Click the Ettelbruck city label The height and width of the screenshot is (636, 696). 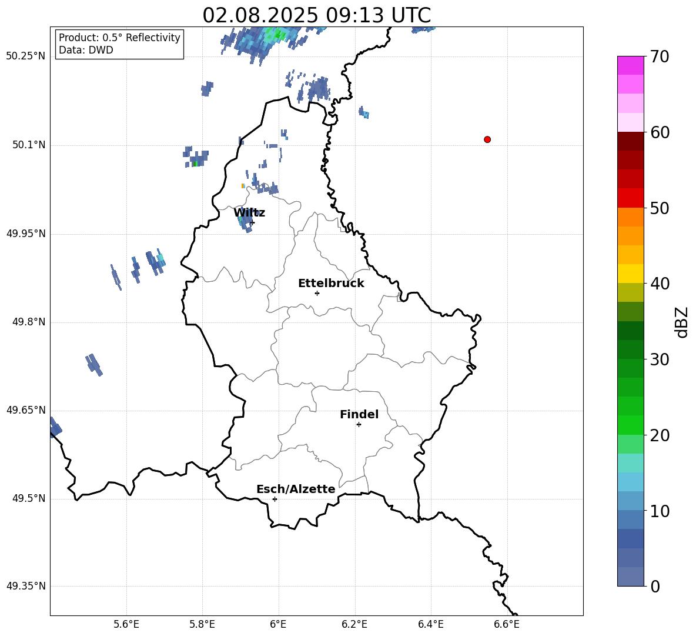point(331,284)
